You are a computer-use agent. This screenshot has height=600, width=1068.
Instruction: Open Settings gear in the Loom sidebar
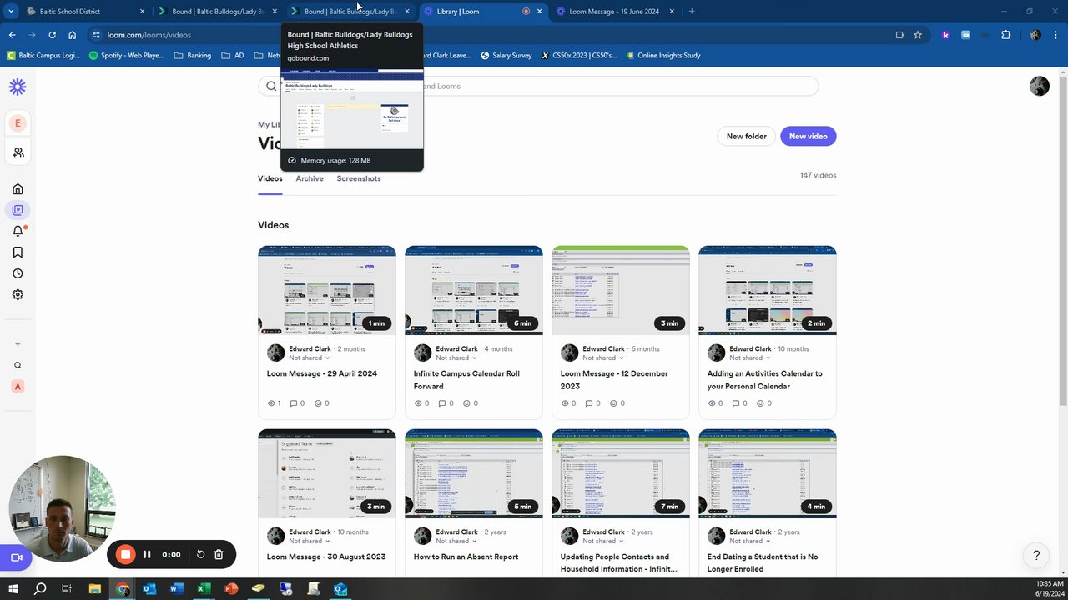(18, 294)
